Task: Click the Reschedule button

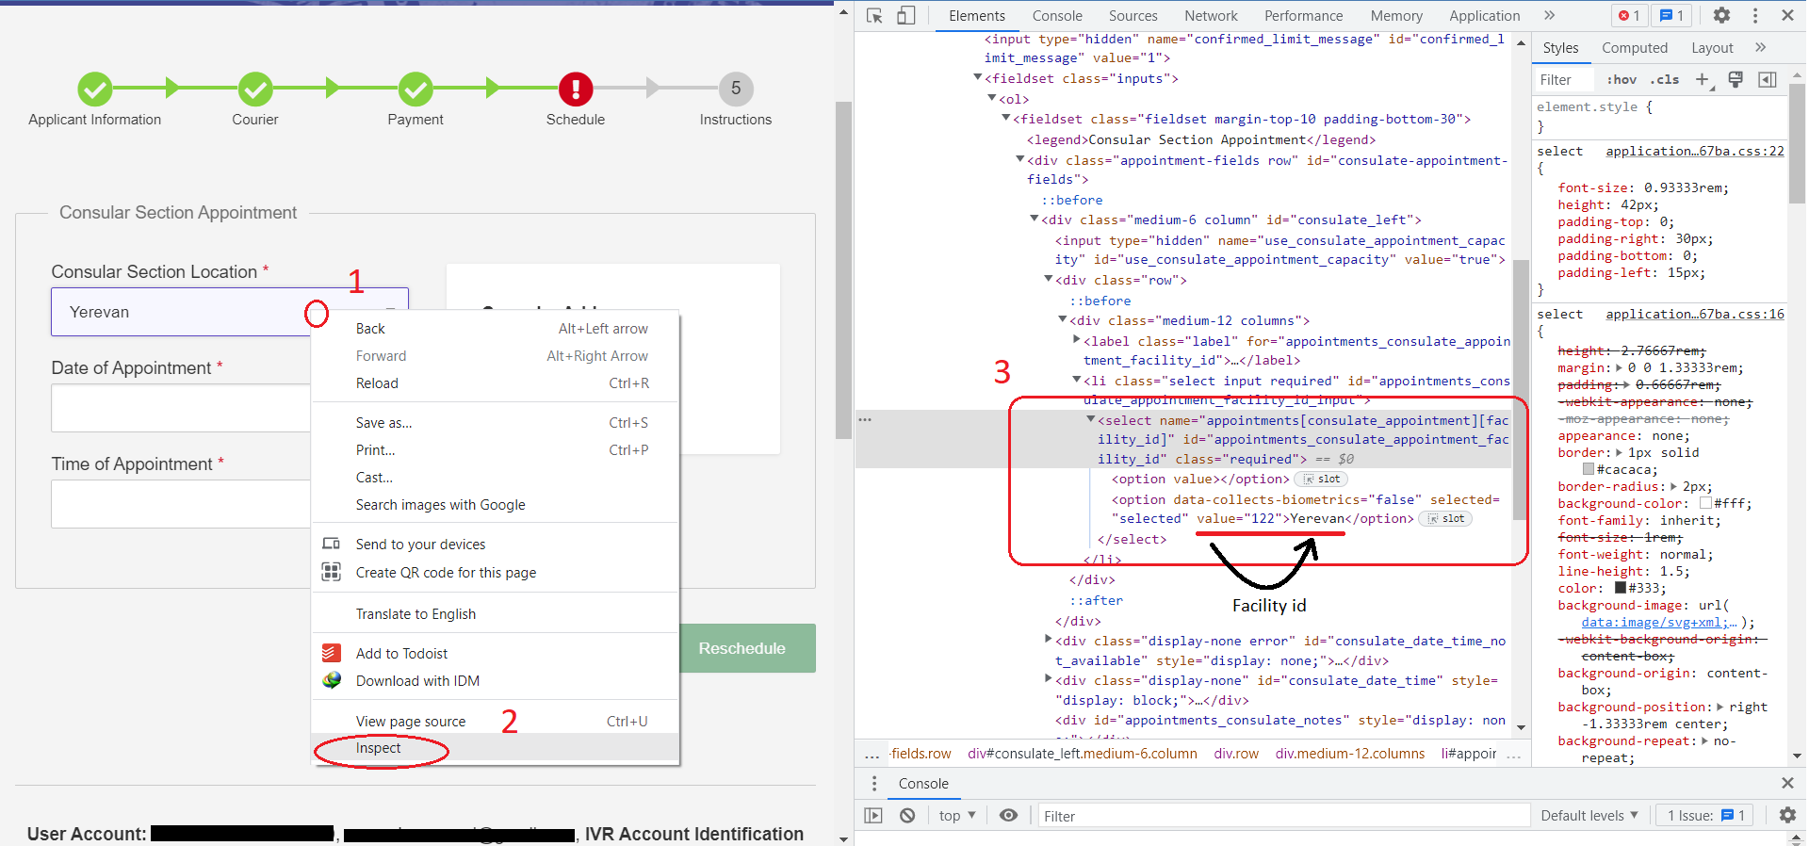Action: tap(742, 648)
